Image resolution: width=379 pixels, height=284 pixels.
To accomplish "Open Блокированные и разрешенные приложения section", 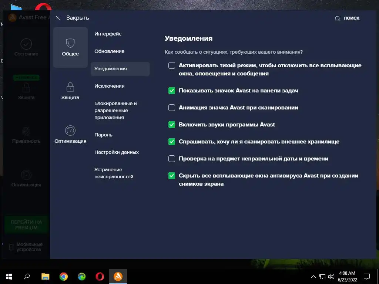I will (115, 110).
